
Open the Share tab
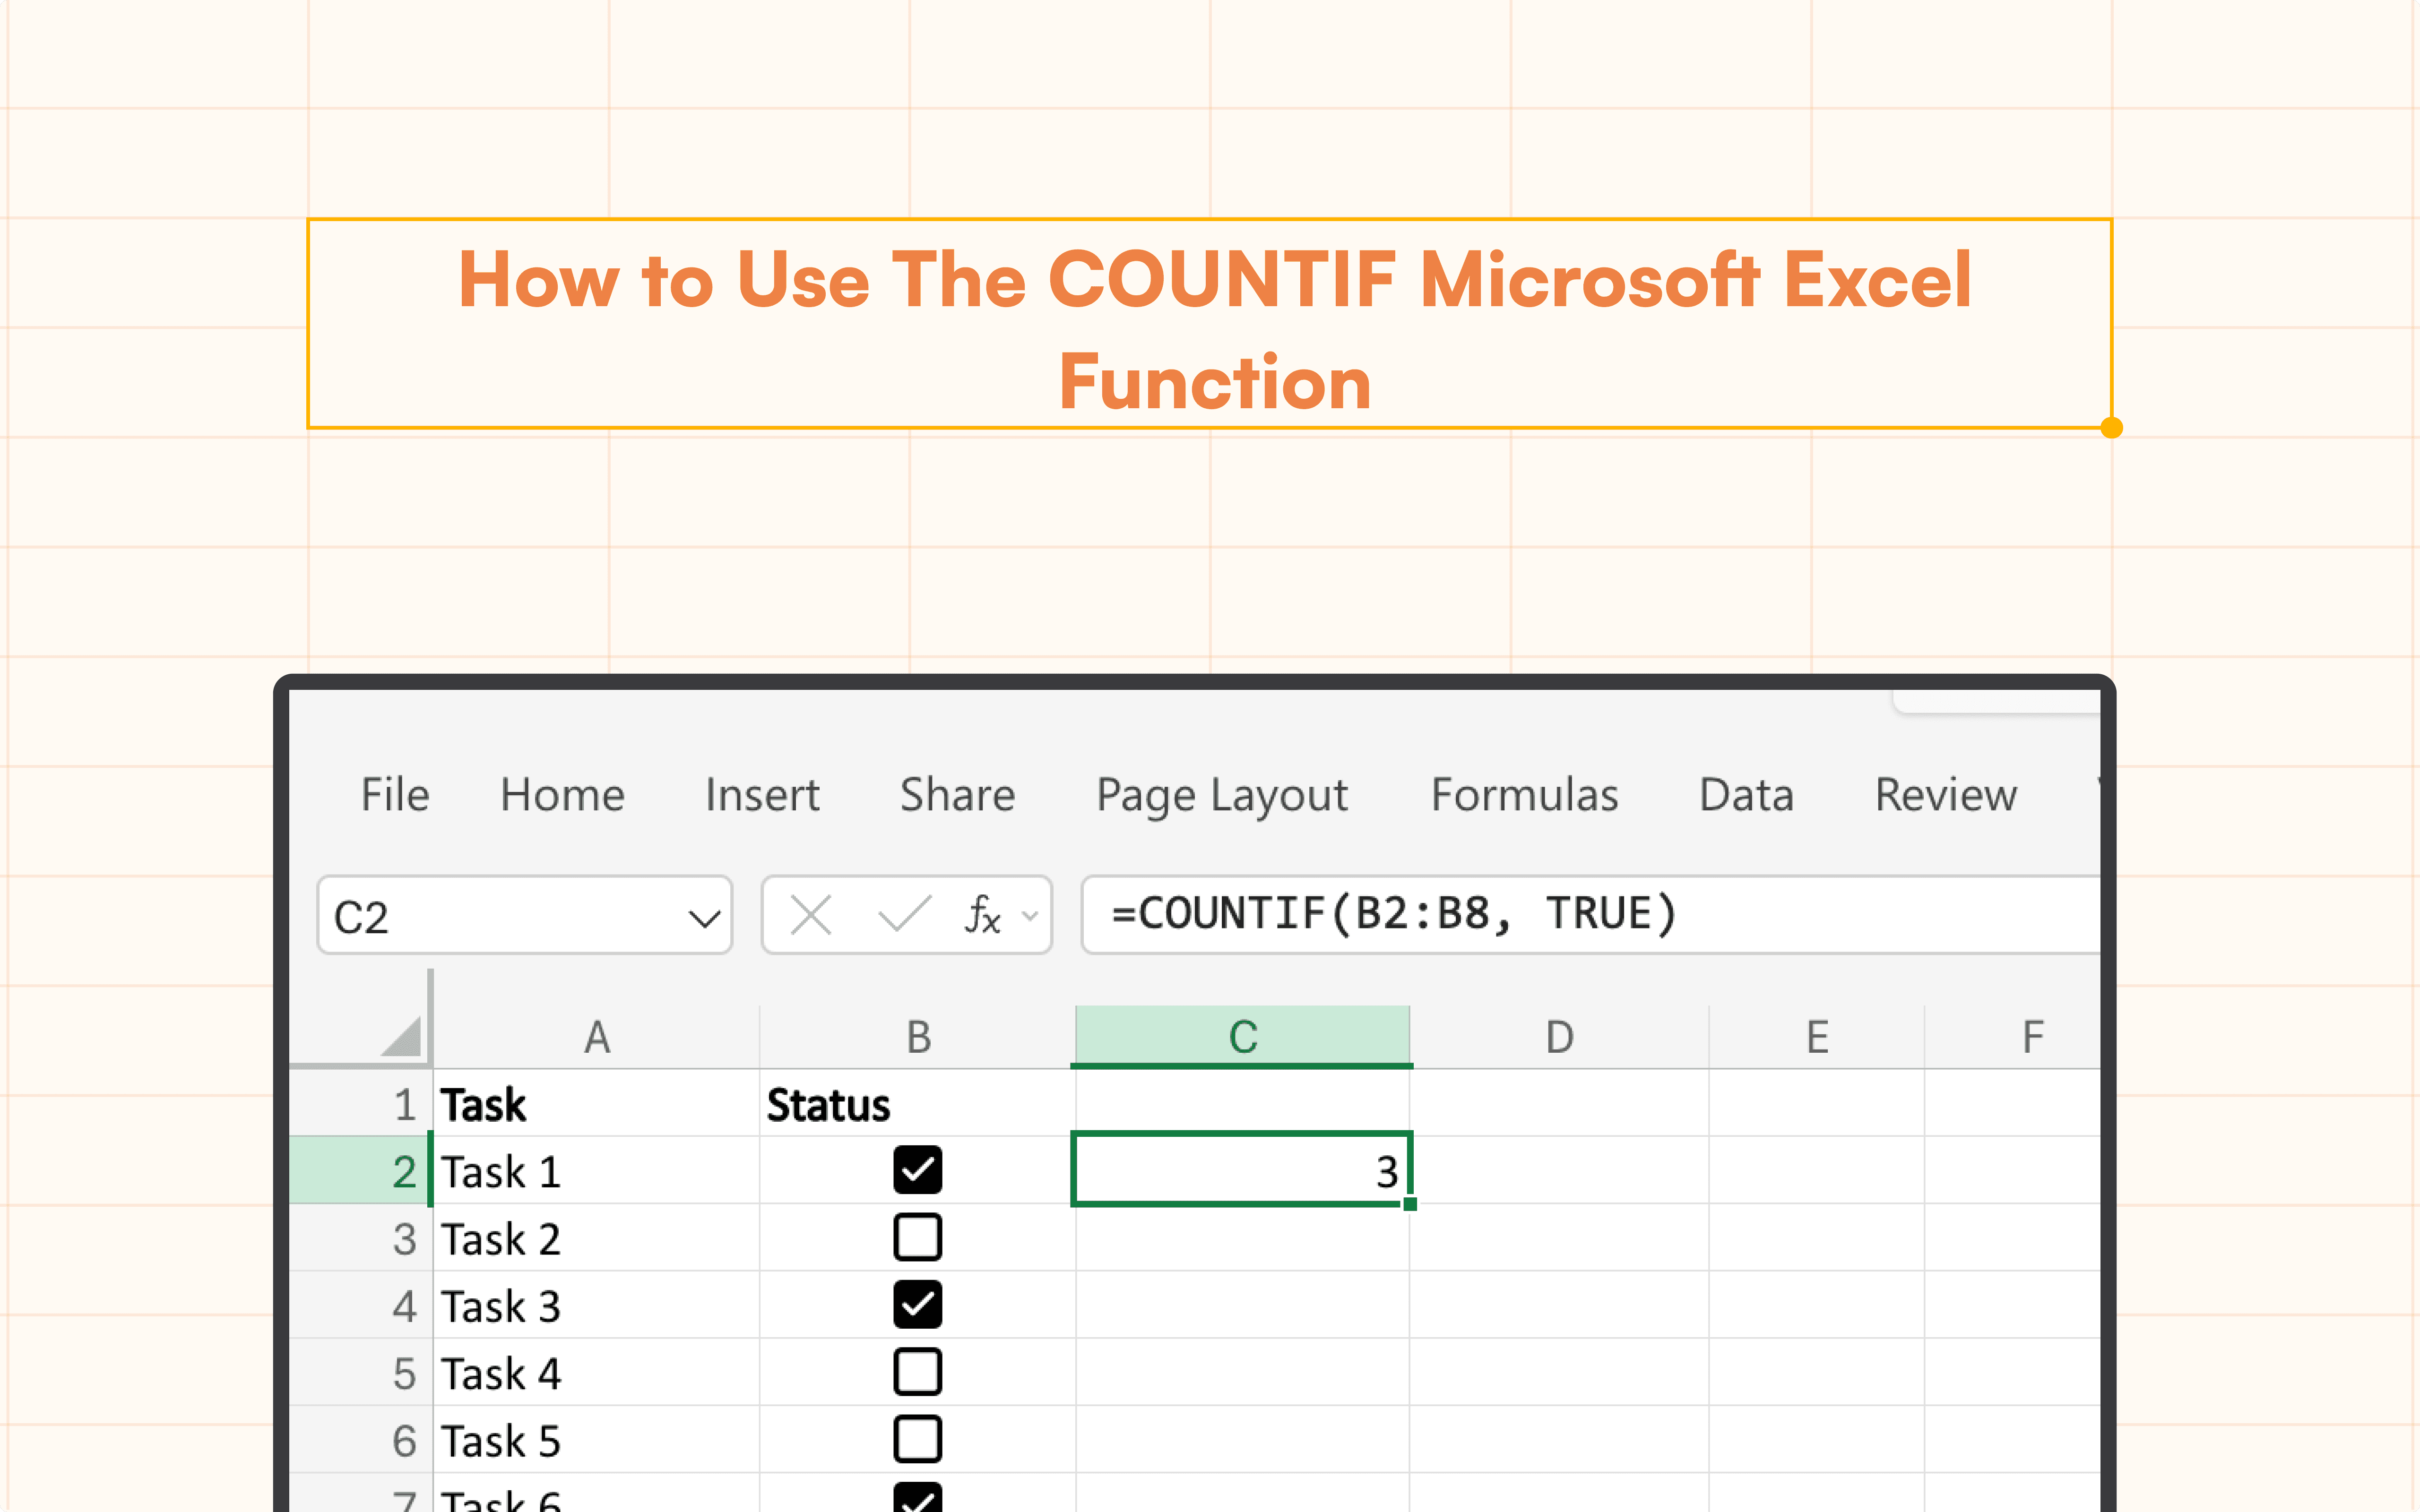tap(957, 795)
